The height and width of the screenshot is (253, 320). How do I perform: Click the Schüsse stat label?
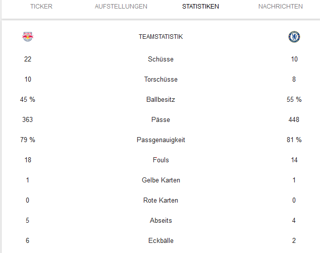click(x=161, y=59)
